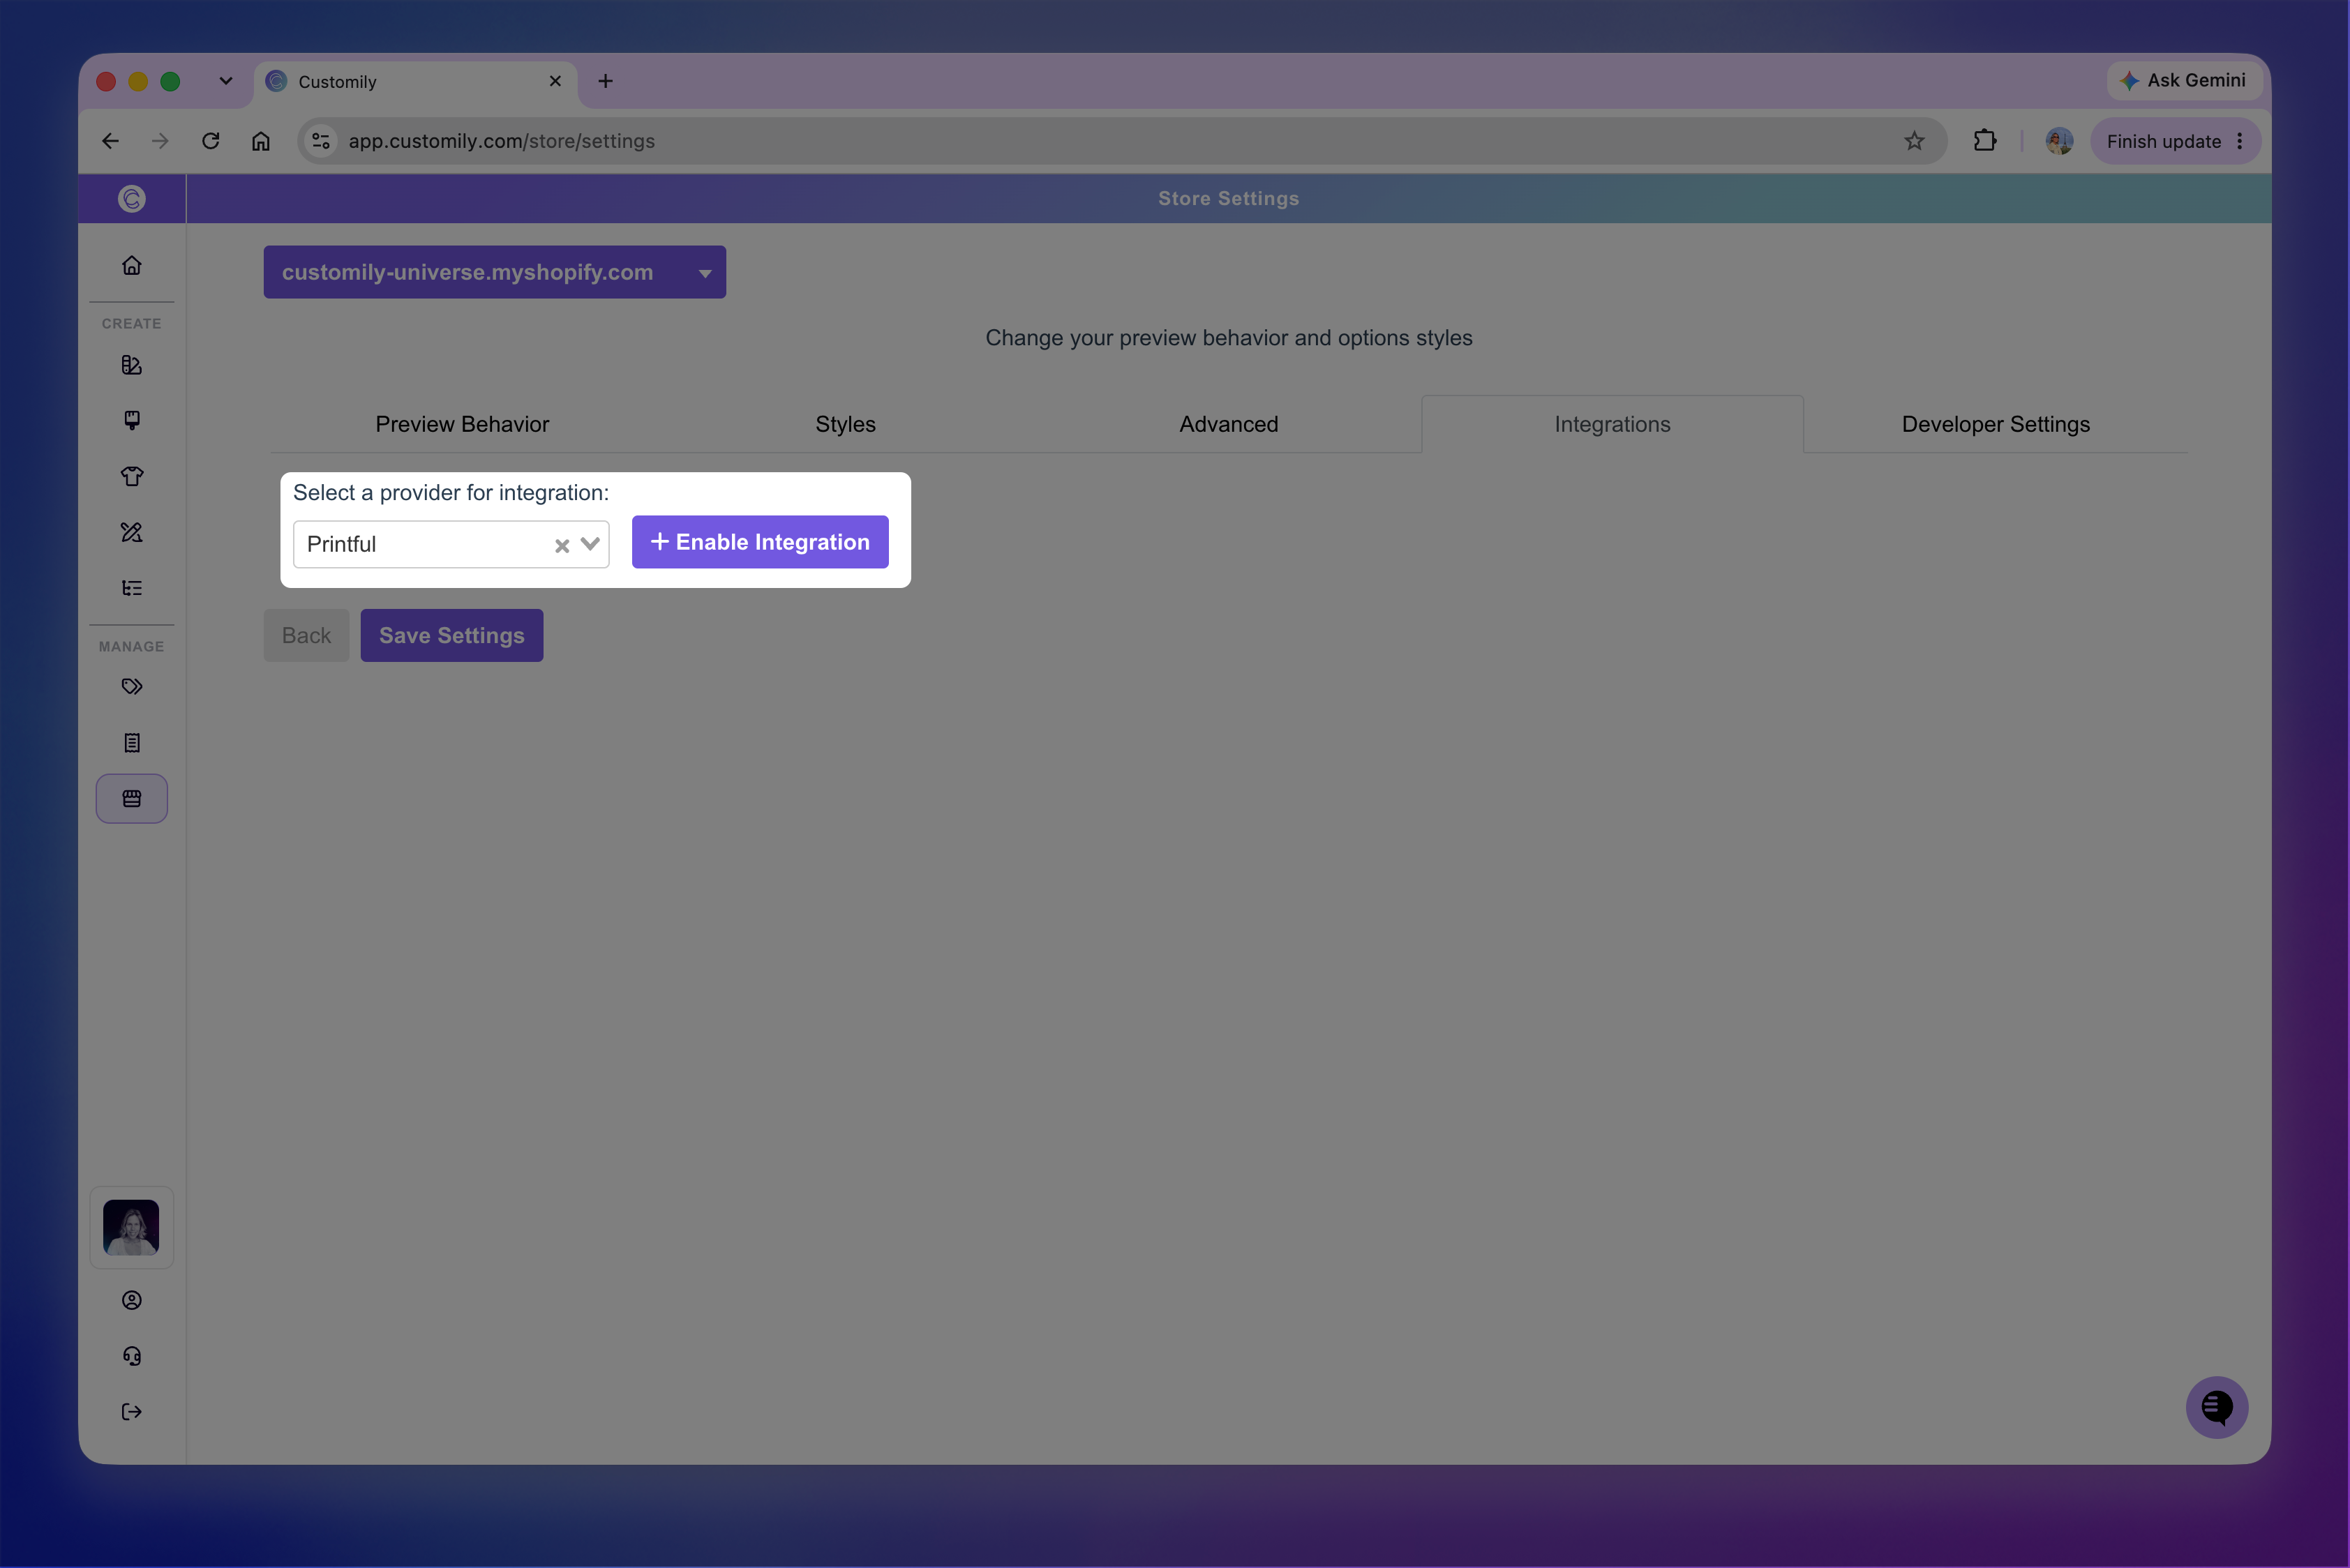Open the tags icon under MANAGE
Image resolution: width=2350 pixels, height=1568 pixels.
point(131,687)
